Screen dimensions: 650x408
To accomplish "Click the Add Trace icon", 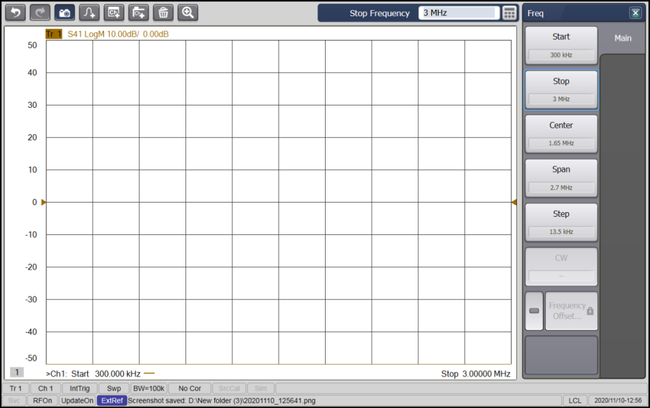I will pyautogui.click(x=89, y=12).
